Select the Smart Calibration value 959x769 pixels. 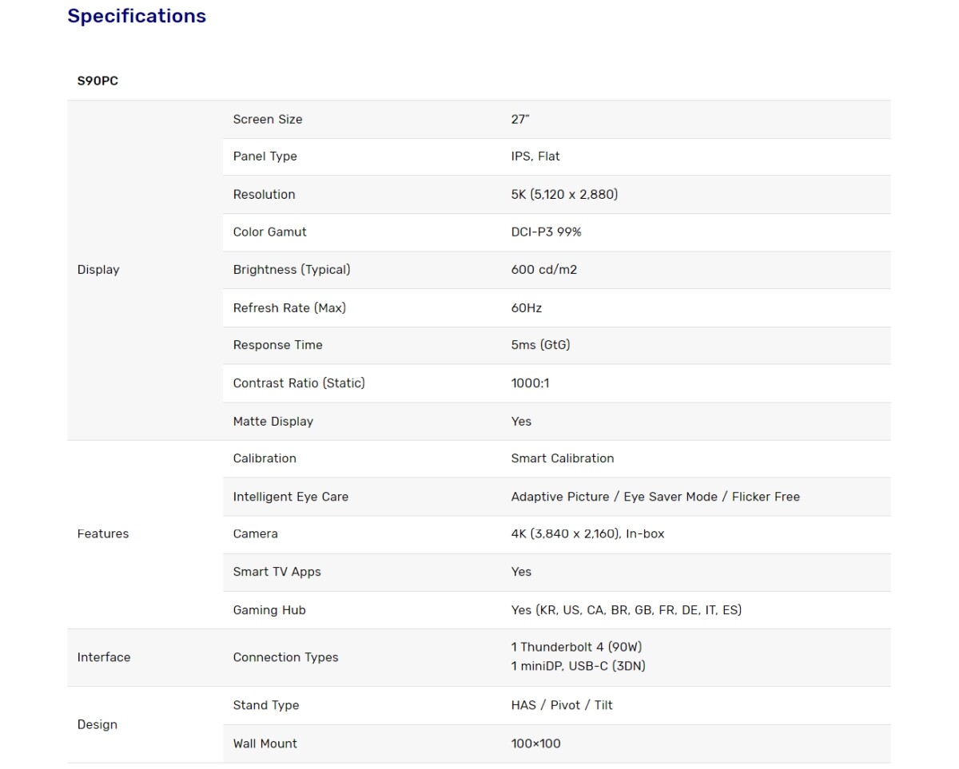click(563, 458)
